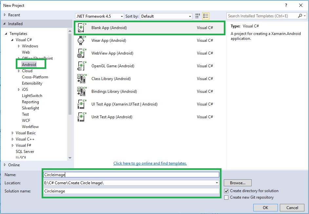309x214 pixels.
Task: Toggle Create directory for solution checkbox
Action: 226,191
